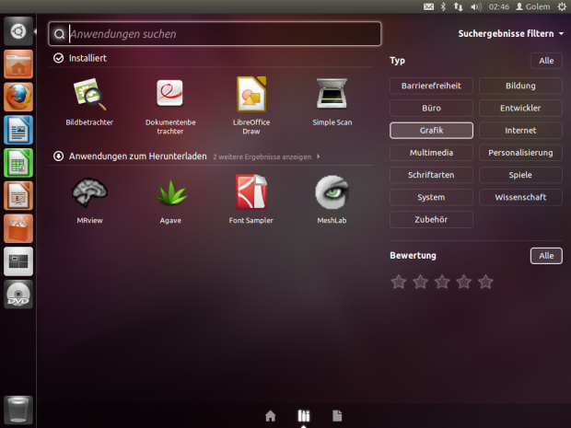Enable the Spiele filter
Screen dimensions: 571x428
coord(520,175)
